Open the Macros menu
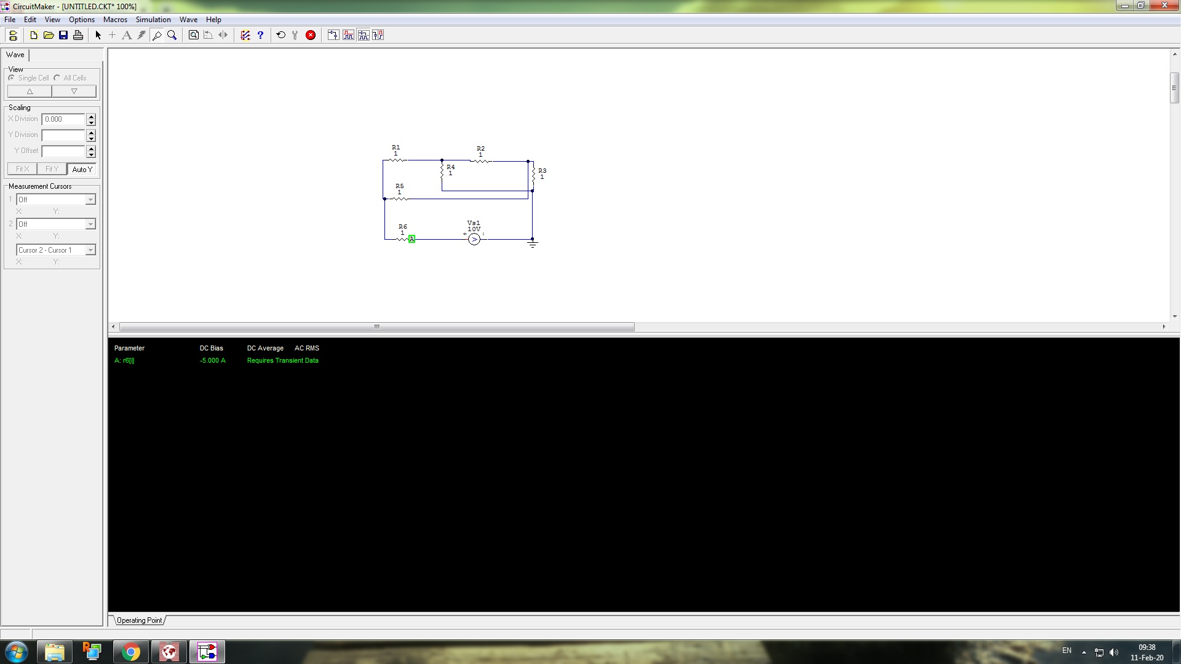Image resolution: width=1181 pixels, height=664 pixels. click(x=115, y=20)
